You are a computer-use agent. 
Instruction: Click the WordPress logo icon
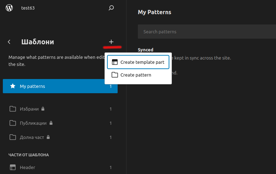(9, 8)
